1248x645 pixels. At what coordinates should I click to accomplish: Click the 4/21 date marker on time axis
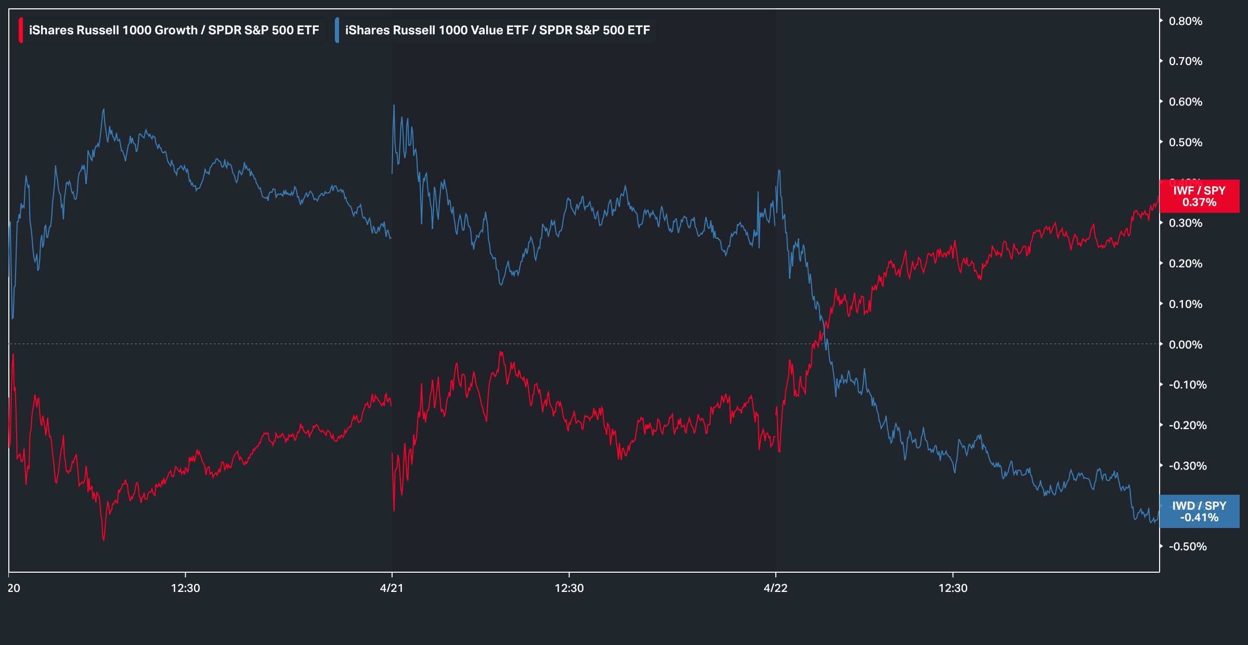point(392,588)
